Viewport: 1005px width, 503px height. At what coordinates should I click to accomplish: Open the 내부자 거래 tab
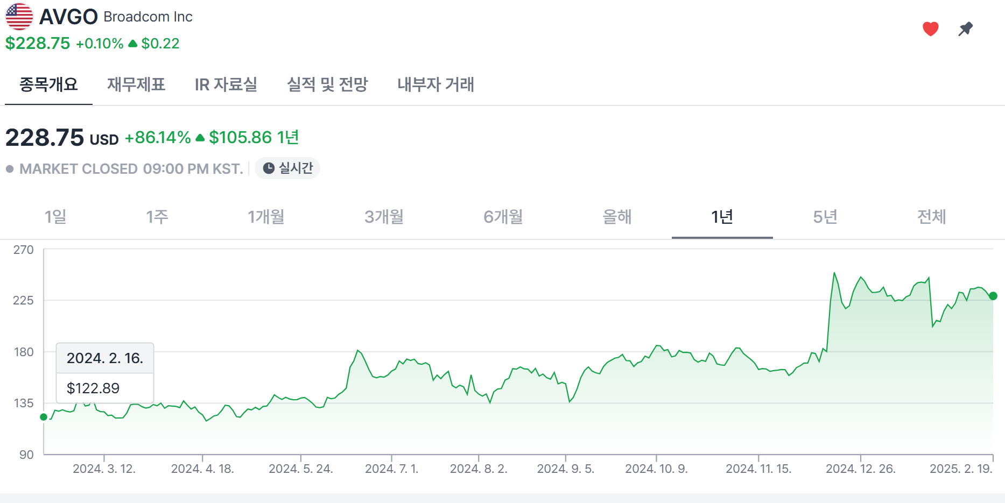pyautogui.click(x=435, y=84)
